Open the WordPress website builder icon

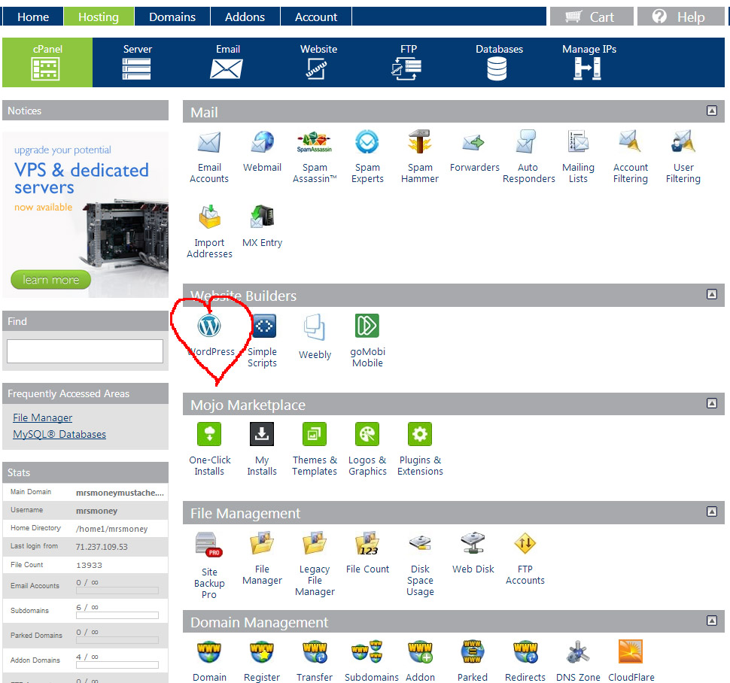coord(209,327)
